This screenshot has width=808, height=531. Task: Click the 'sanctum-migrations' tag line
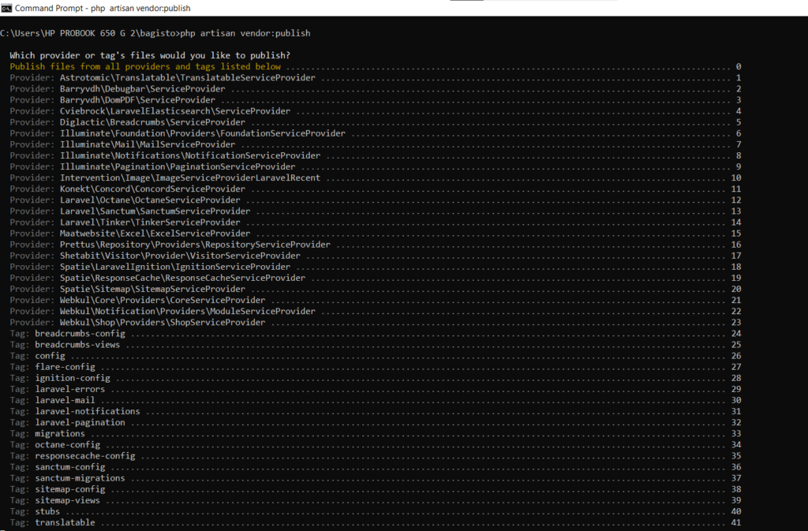point(80,478)
